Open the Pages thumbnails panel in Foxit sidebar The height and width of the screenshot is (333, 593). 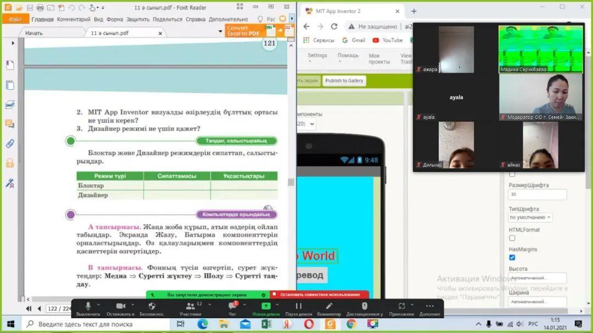(x=10, y=85)
